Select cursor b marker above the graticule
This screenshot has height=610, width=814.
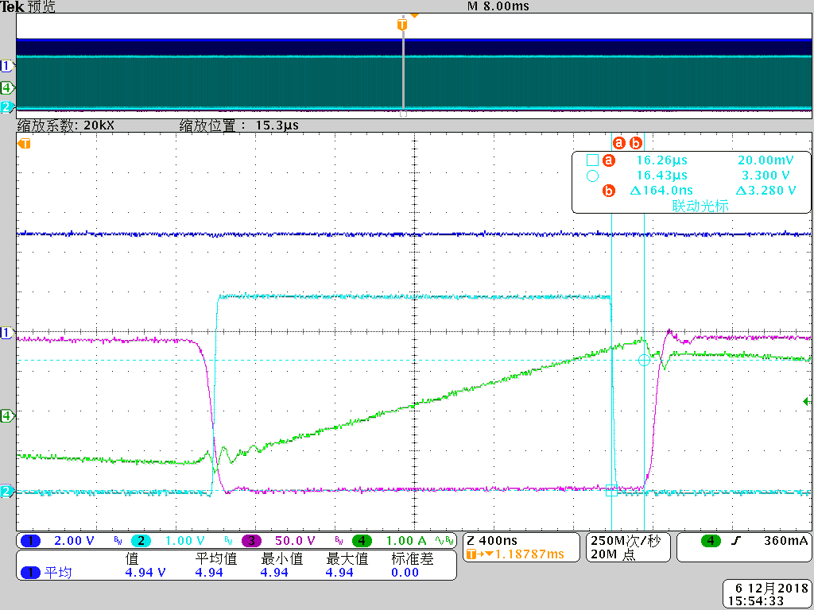tap(635, 143)
